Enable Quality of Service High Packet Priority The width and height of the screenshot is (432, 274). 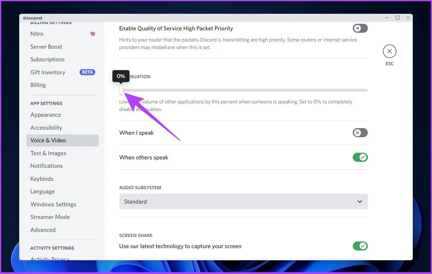(360, 28)
